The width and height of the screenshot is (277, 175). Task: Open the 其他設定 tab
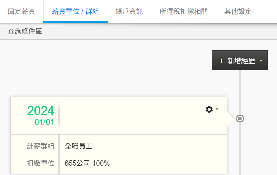click(238, 11)
